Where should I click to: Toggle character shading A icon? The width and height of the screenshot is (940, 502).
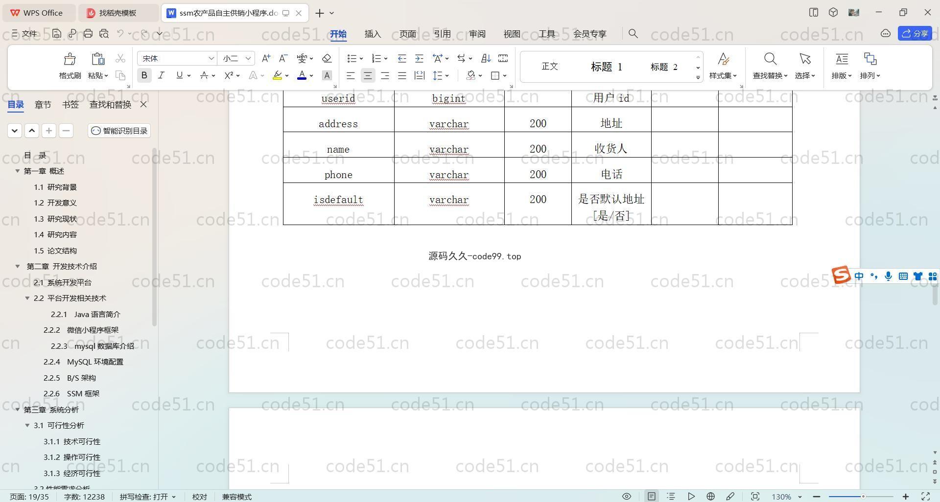coord(327,75)
